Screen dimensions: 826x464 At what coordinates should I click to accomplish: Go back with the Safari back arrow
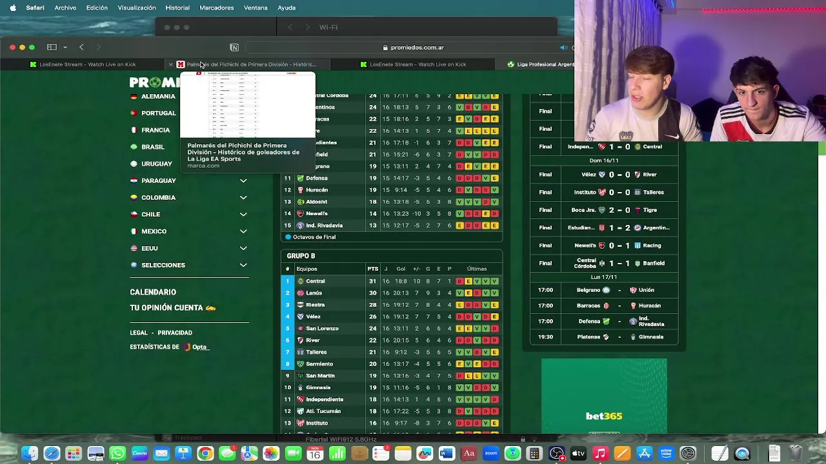[x=81, y=47]
